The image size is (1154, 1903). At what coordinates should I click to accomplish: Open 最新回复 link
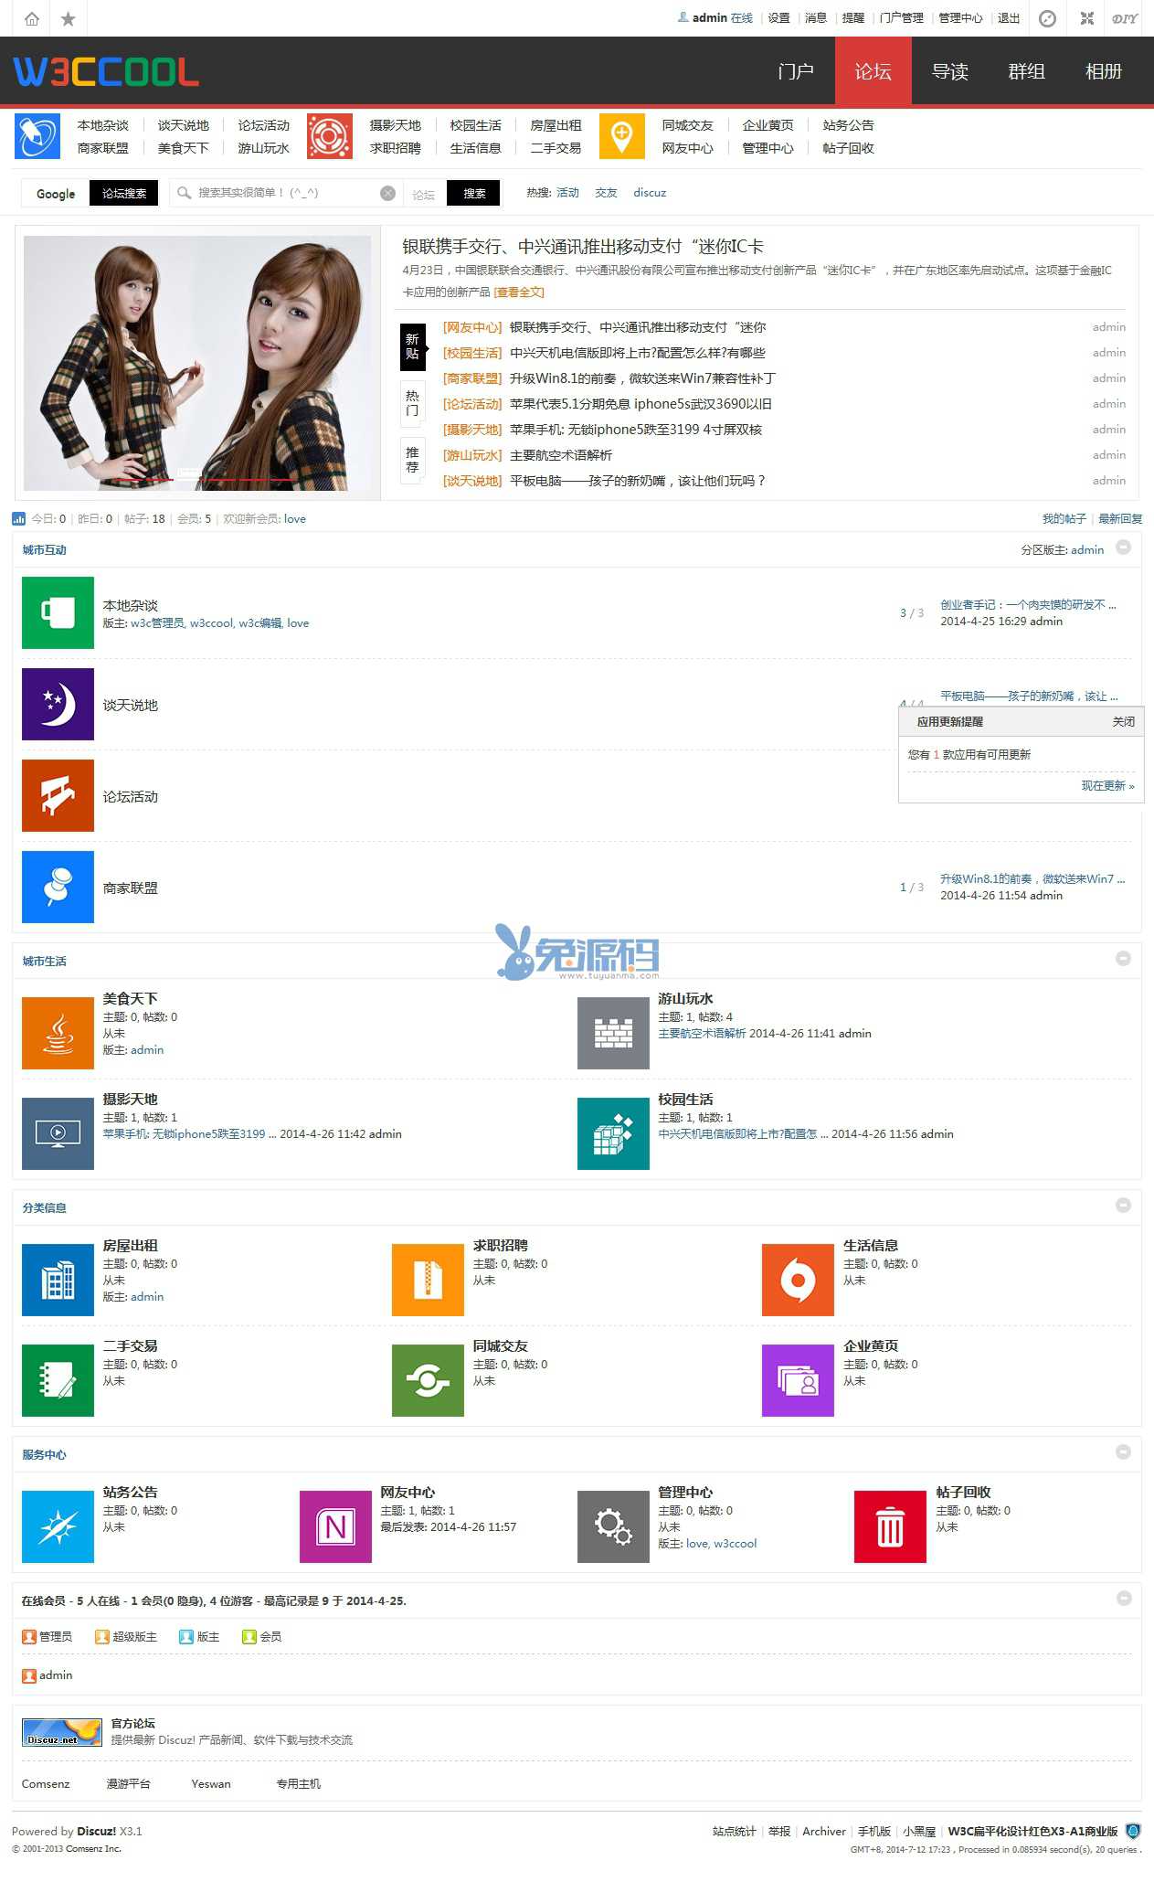pyautogui.click(x=1120, y=519)
